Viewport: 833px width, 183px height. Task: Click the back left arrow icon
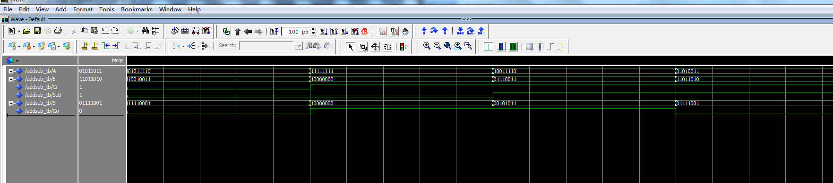tap(248, 32)
